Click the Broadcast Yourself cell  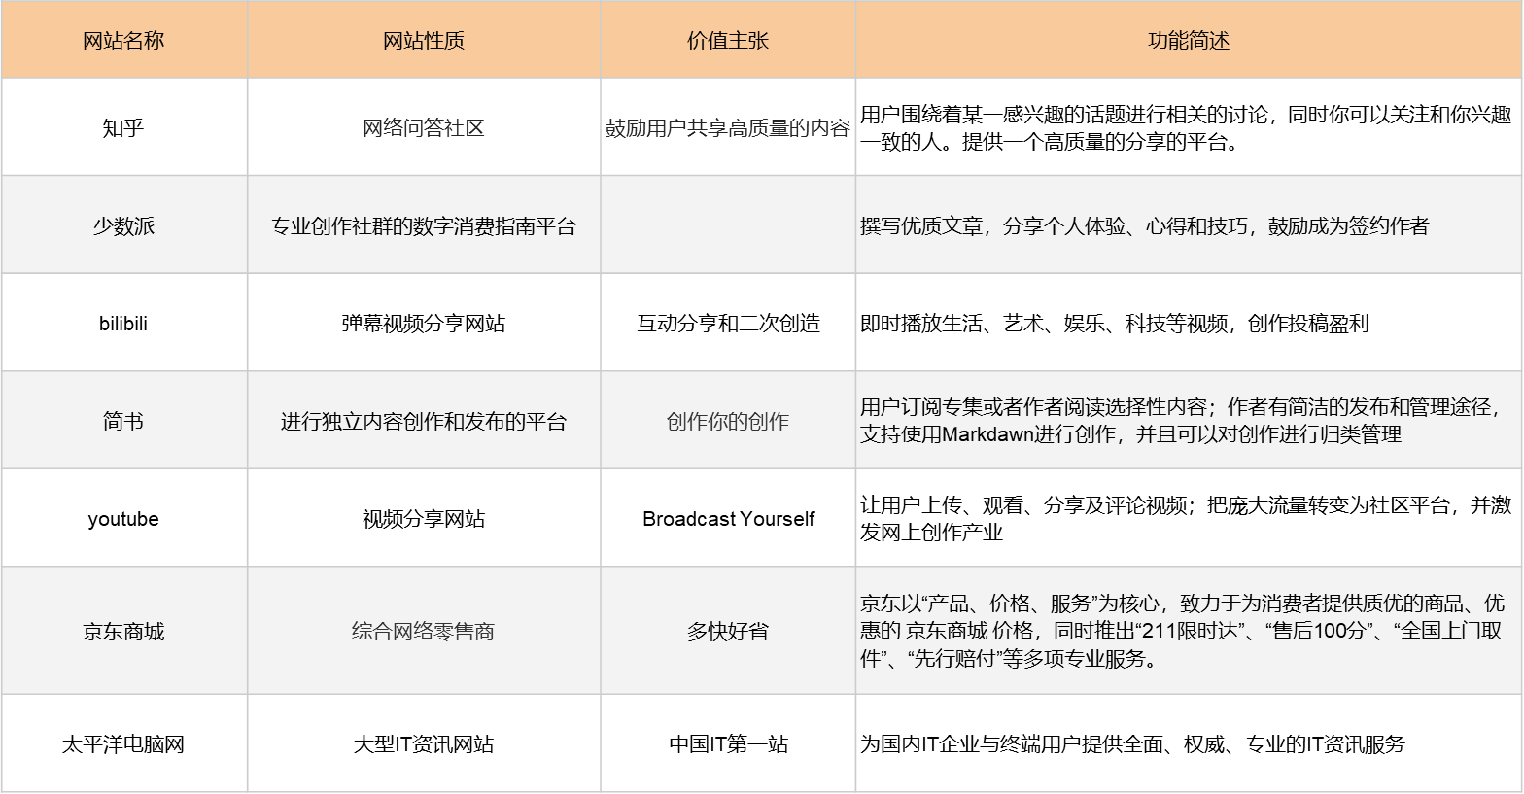[x=728, y=518]
